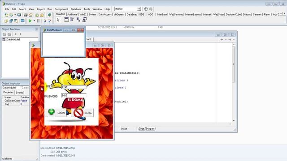Click the View Form toolbar icon
The image size is (287, 161).
(x=11, y=21)
